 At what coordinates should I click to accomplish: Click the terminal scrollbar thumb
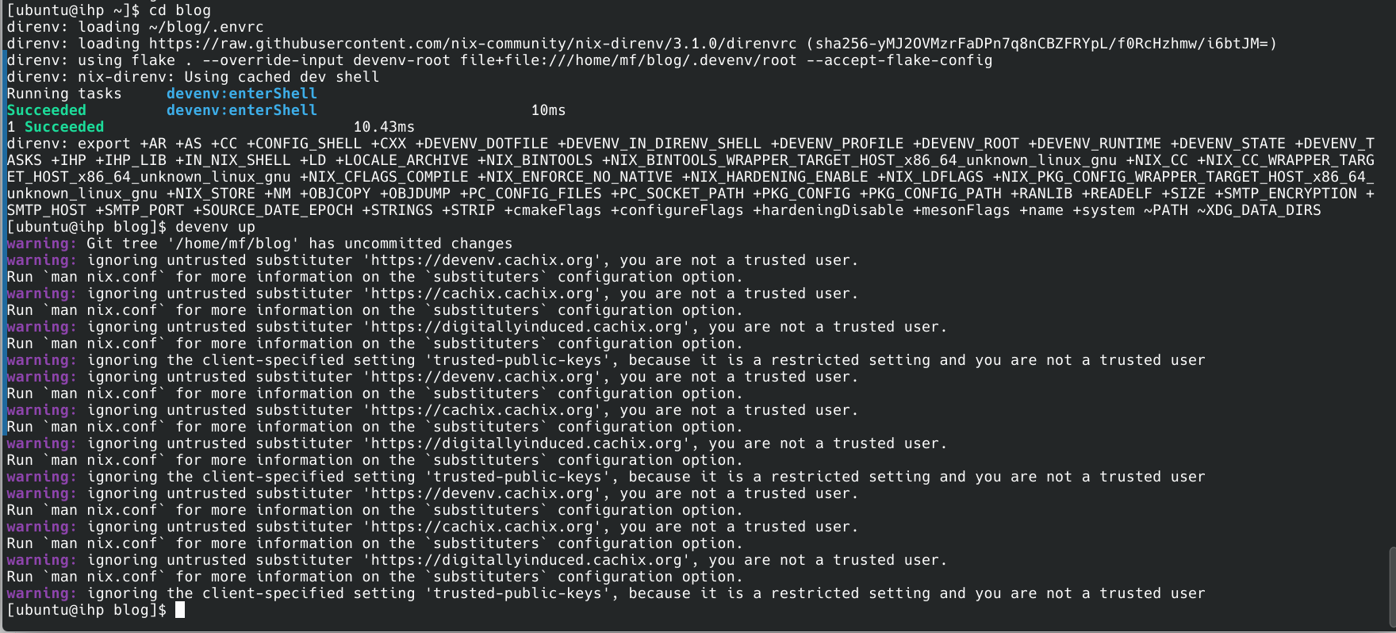(1391, 587)
